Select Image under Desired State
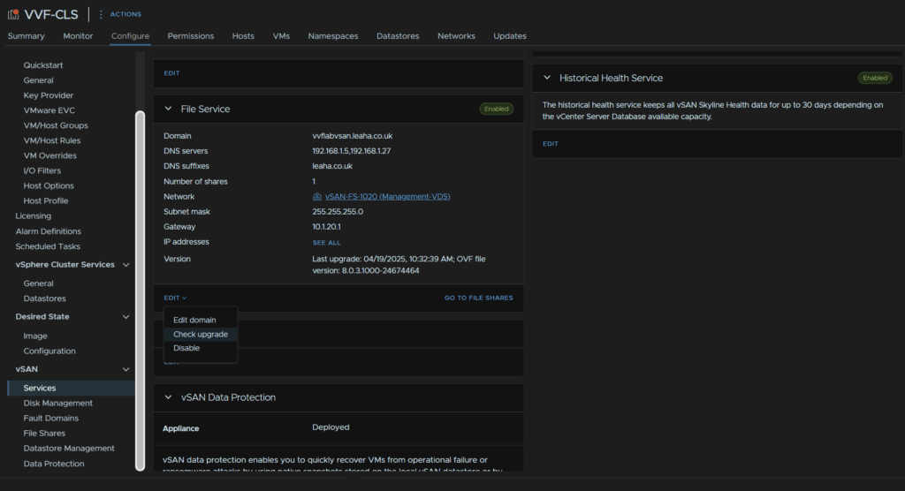Viewport: 905px width, 491px height. tap(35, 336)
